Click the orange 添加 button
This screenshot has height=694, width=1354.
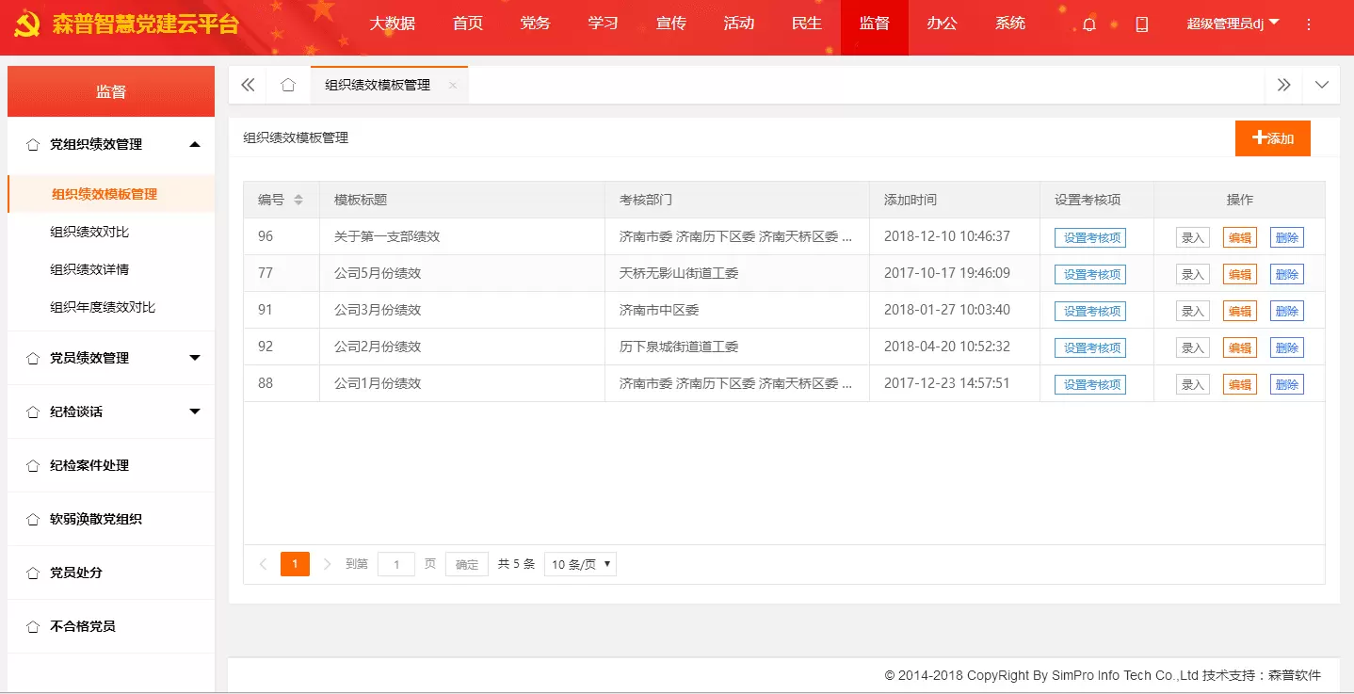(1272, 138)
